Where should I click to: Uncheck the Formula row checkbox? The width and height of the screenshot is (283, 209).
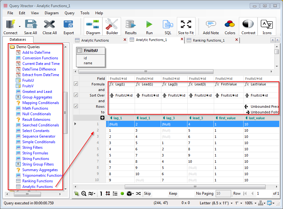click(x=75, y=84)
